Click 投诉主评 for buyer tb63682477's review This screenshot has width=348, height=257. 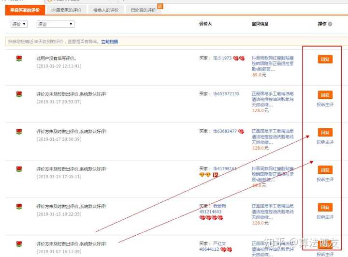pyautogui.click(x=325, y=142)
